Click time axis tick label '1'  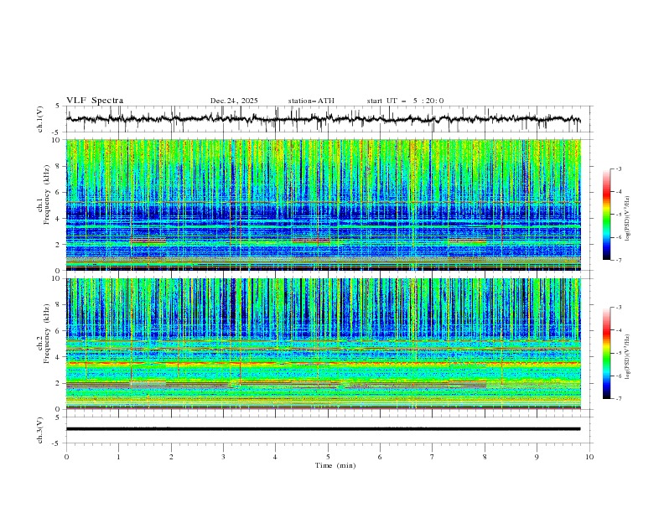118,457
